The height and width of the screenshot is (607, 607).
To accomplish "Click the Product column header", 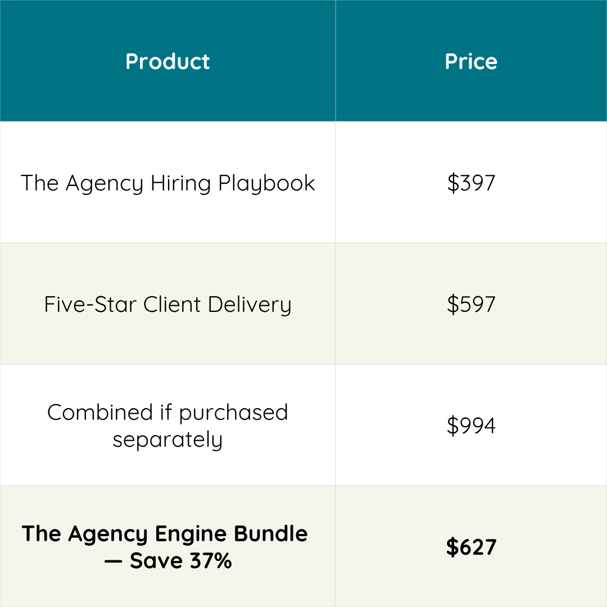I will (167, 61).
